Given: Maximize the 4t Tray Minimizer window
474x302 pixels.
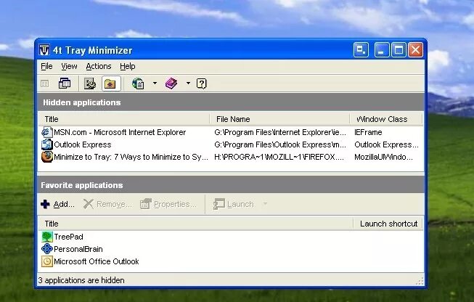Looking at the screenshot, I should (399, 50).
